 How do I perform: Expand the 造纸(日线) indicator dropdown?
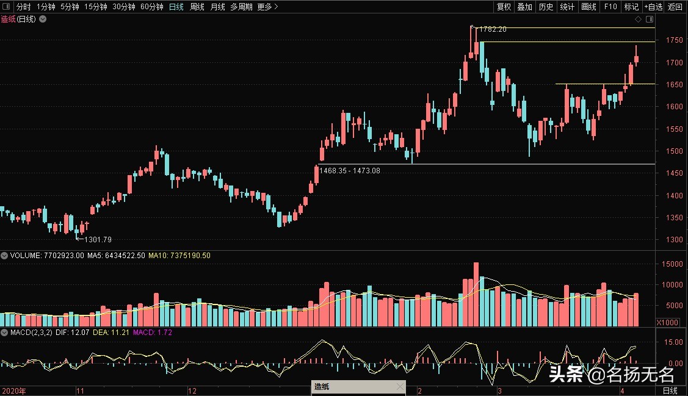coord(43,19)
